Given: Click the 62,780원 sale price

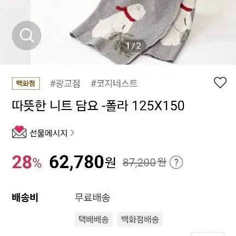Looking at the screenshot, I should click(x=82, y=162).
